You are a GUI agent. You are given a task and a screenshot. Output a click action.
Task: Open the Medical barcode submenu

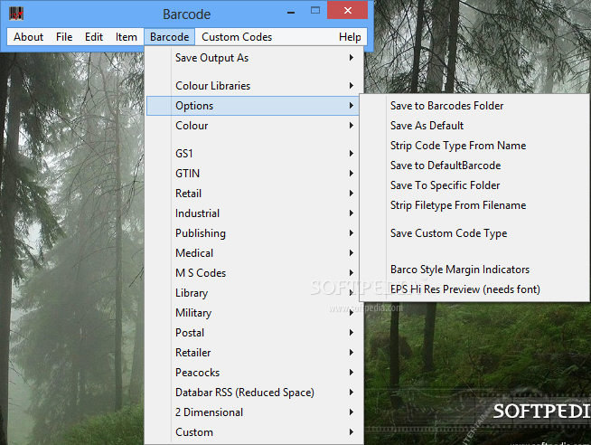pos(252,253)
